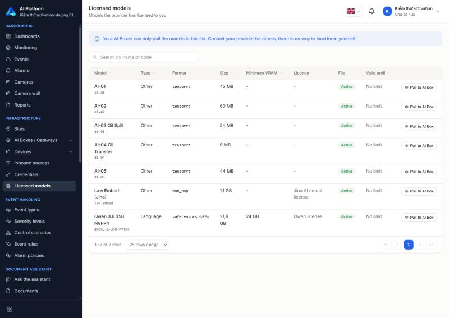Open Ask the assistant menu item
Screen dimensions: 449x318
[39, 279]
